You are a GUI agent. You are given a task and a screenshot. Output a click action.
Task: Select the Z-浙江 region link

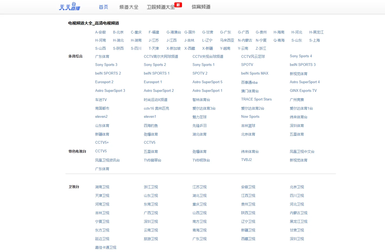(x=261, y=48)
